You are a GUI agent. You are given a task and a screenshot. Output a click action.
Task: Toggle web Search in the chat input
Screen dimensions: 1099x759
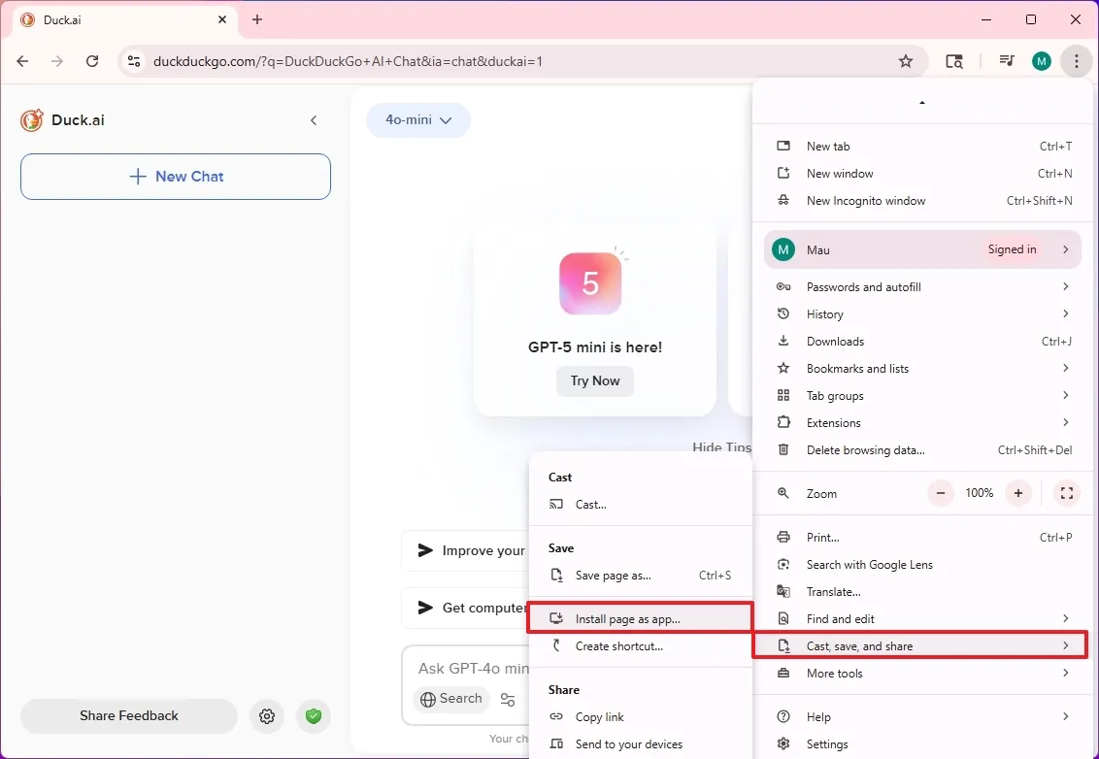click(x=450, y=699)
